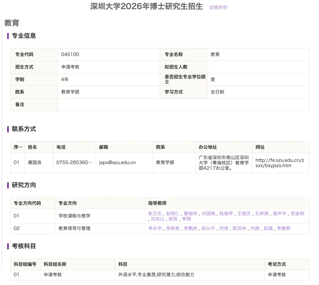Open 孔祥渊 advisor page
Viewport: 319px width, 285px height.
(x=262, y=214)
